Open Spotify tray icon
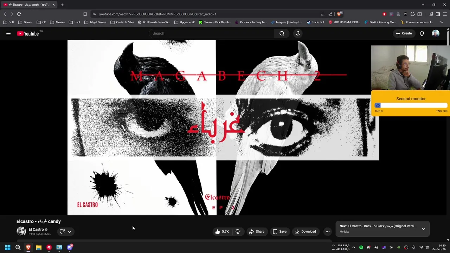This screenshot has height=253, width=450. pyautogui.click(x=361, y=247)
